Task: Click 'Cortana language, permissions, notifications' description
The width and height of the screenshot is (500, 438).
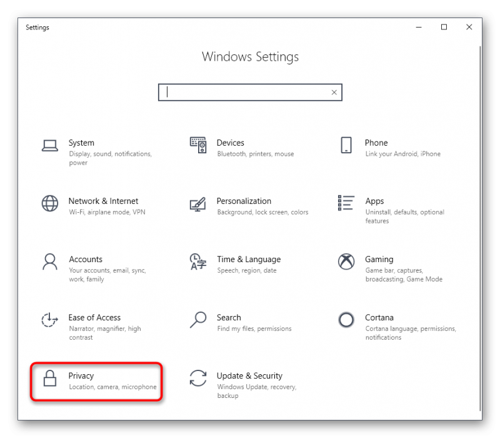Action: click(411, 333)
